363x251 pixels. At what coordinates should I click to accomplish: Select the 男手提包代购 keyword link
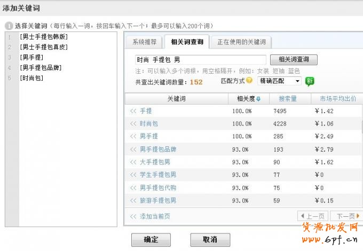pyautogui.click(x=158, y=188)
